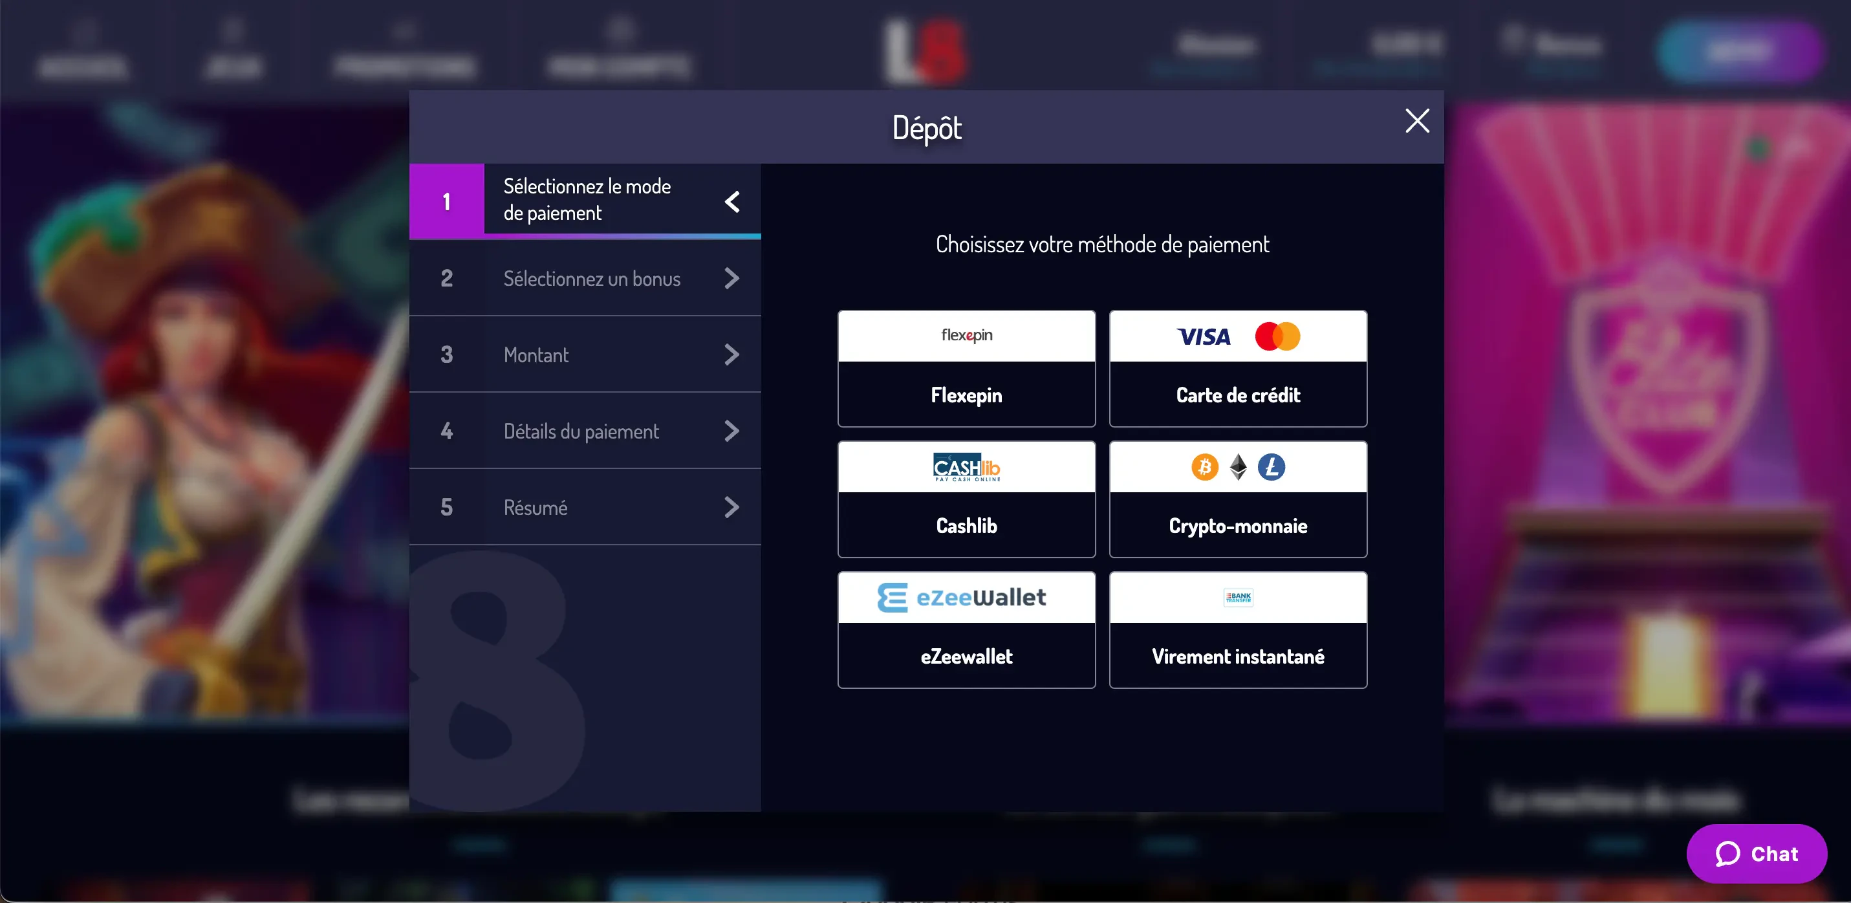Click the Bank Transfer logo
Image resolution: width=1851 pixels, height=903 pixels.
(x=1238, y=598)
